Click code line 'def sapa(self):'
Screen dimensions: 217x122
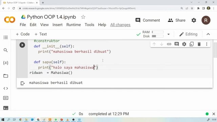click(x=50, y=62)
